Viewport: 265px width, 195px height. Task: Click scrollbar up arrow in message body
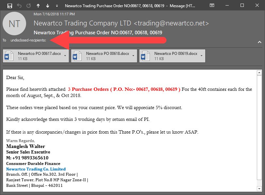coord(259,73)
